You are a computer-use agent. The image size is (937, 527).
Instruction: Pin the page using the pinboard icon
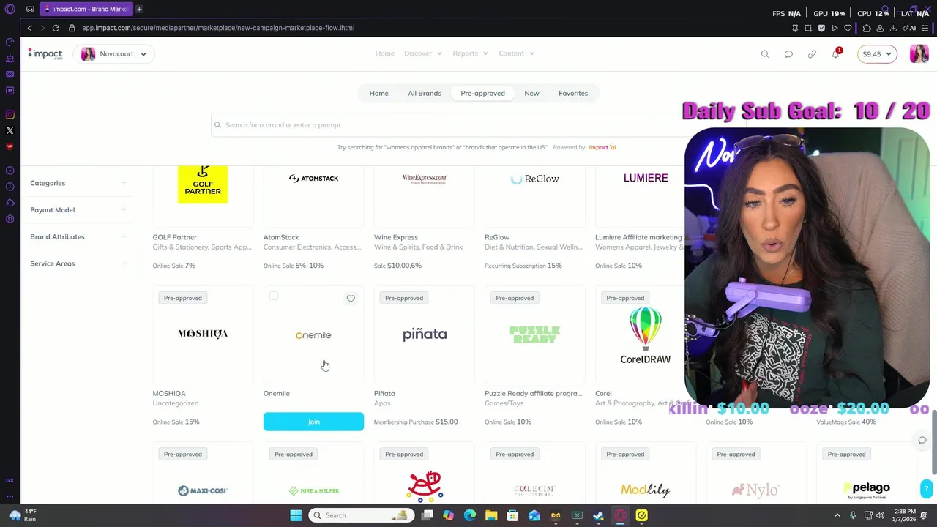click(795, 28)
